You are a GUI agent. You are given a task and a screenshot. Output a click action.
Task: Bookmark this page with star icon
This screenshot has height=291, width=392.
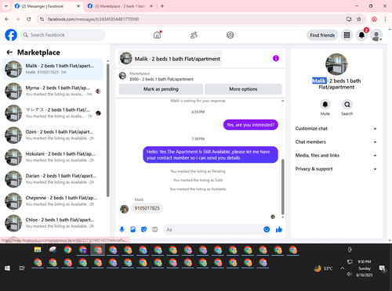[359, 19]
